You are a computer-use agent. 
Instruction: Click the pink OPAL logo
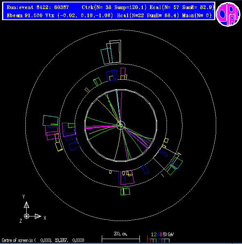[x=228, y=14]
